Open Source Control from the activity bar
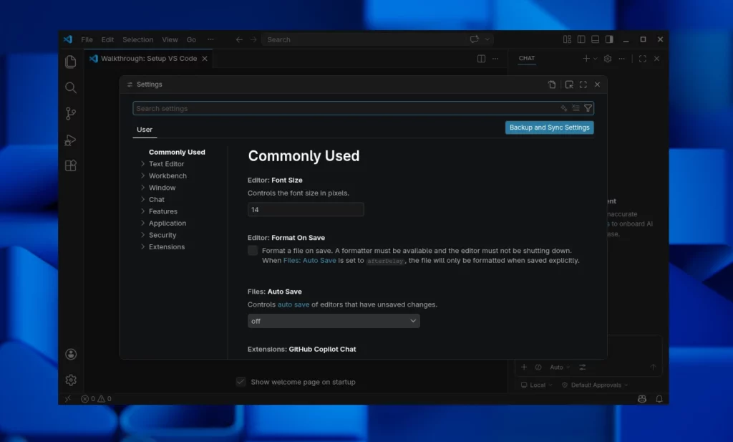 tap(70, 113)
